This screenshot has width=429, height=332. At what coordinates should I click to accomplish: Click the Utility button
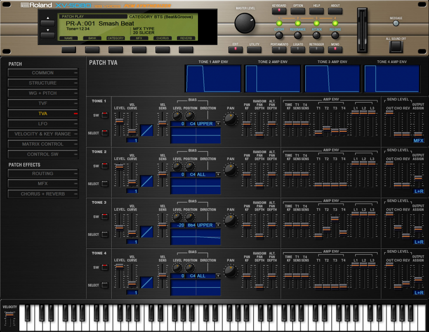pos(254,50)
